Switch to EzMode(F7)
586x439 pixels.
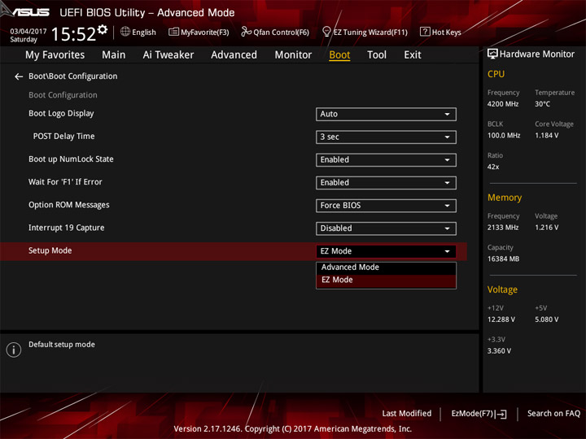[472, 414]
